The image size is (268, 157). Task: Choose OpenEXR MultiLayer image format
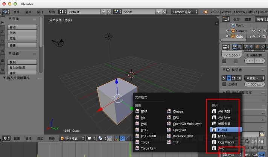click(184, 123)
